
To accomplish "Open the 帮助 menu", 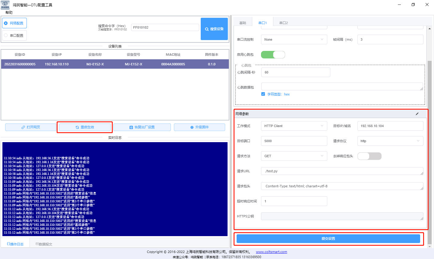I will pyautogui.click(x=9, y=13).
